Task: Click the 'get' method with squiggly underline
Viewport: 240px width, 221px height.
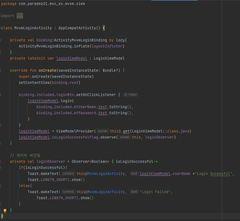Action: [126, 131]
